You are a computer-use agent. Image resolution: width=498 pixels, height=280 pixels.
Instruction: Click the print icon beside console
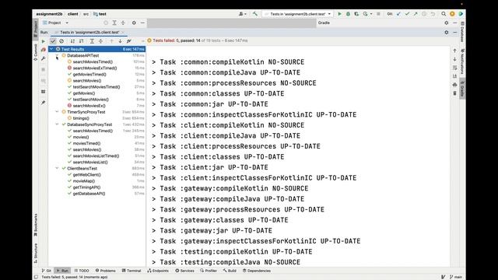pyautogui.click(x=454, y=85)
